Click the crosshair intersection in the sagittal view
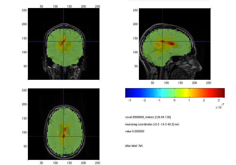The image size is (236, 165). pos(162,41)
